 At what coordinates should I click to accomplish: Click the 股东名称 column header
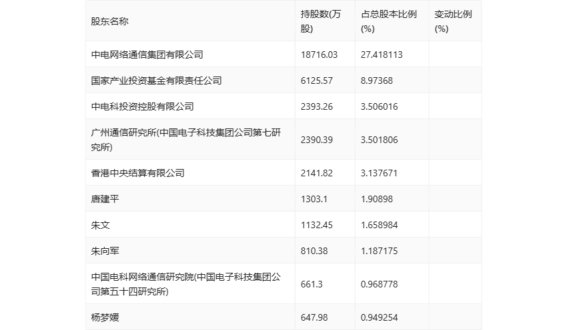point(109,21)
